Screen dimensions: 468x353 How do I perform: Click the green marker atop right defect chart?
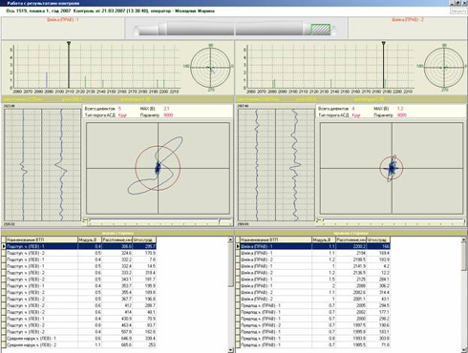point(383,42)
